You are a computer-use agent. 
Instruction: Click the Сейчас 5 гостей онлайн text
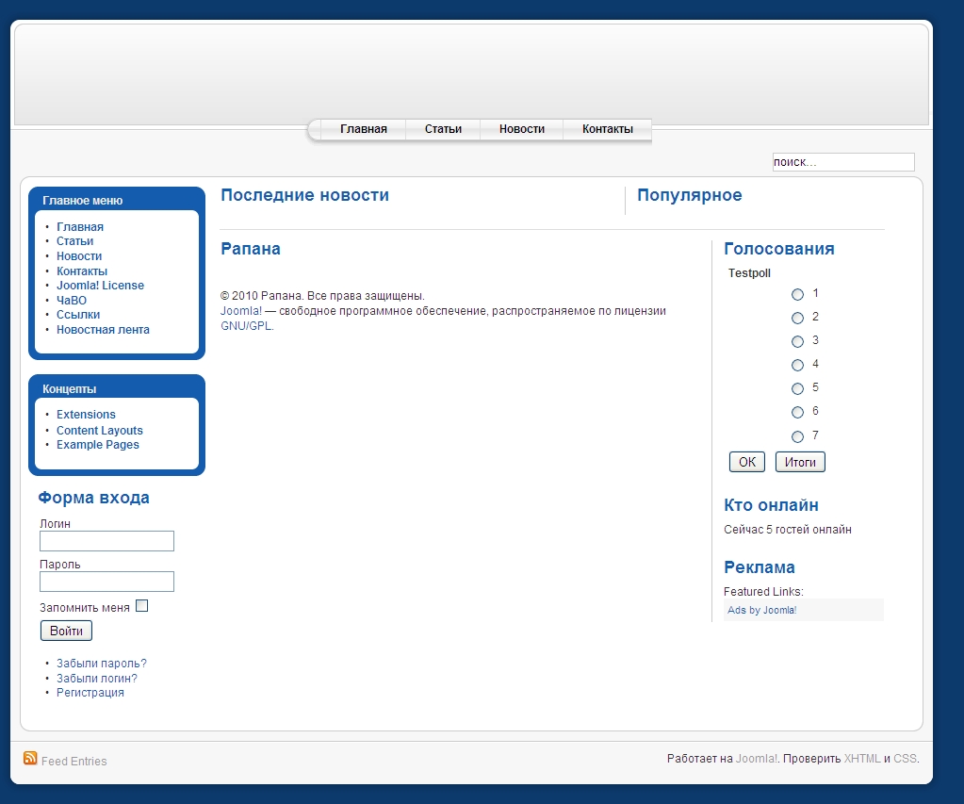pos(788,530)
